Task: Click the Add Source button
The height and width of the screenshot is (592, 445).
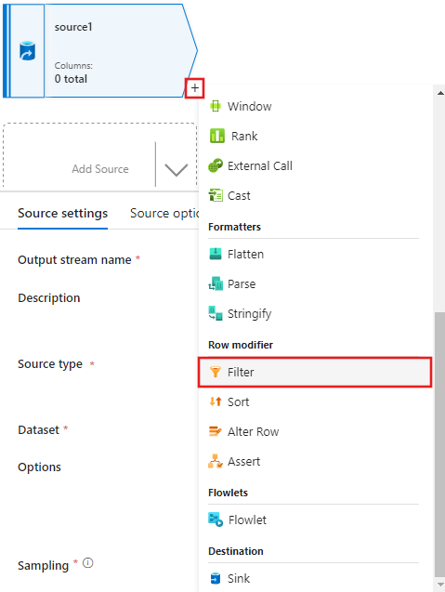Action: [x=100, y=169]
